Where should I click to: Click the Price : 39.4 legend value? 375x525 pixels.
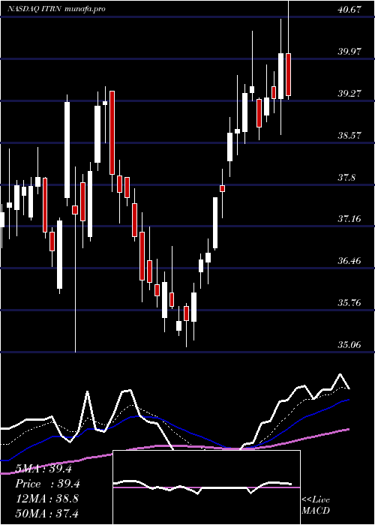coord(47,484)
